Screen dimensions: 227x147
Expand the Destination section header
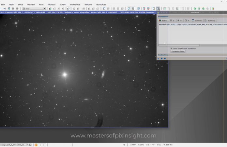[192, 55]
